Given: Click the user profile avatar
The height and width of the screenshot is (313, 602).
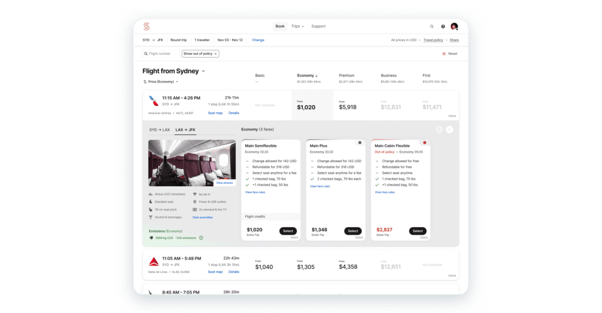Looking at the screenshot, I should pos(454,26).
